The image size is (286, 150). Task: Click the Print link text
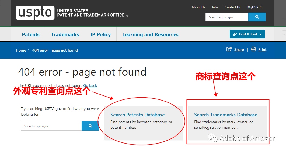262,49
